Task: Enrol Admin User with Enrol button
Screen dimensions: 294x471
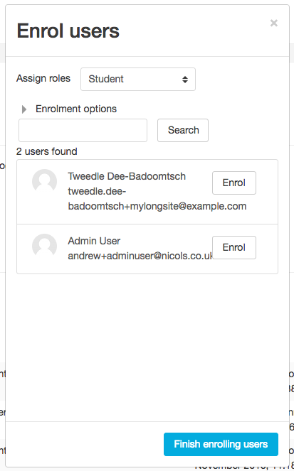Action: coord(234,247)
